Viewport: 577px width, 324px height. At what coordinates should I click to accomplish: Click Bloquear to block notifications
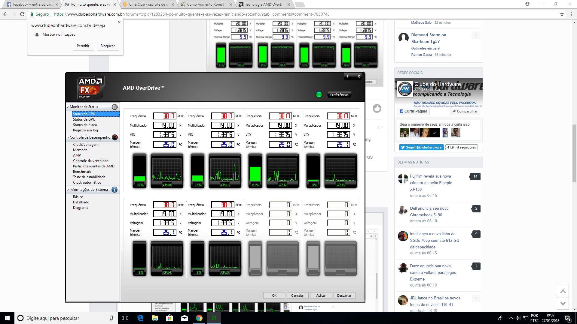coord(108,46)
